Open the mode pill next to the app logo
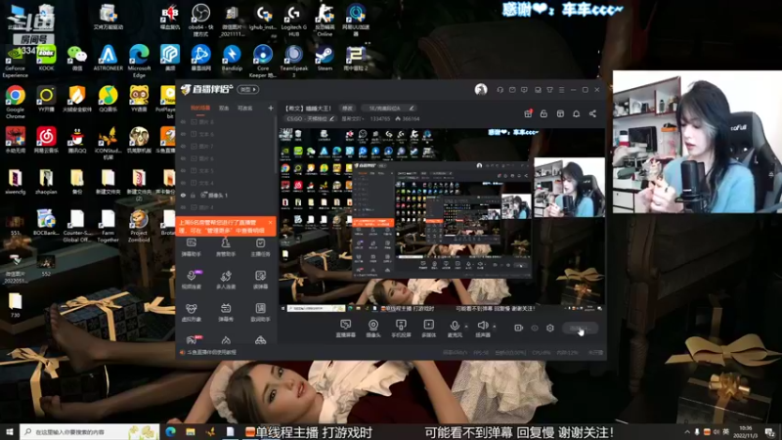 (248, 89)
